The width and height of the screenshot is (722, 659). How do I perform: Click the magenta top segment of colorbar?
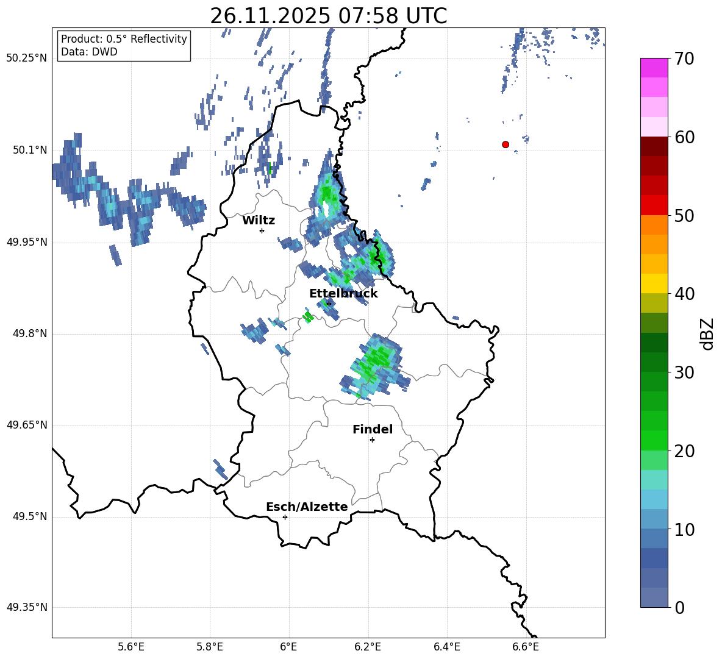(654, 68)
